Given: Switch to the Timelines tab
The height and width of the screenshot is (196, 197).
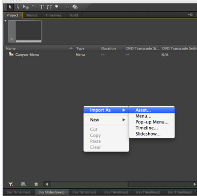Looking at the screenshot, I should click(x=53, y=15).
